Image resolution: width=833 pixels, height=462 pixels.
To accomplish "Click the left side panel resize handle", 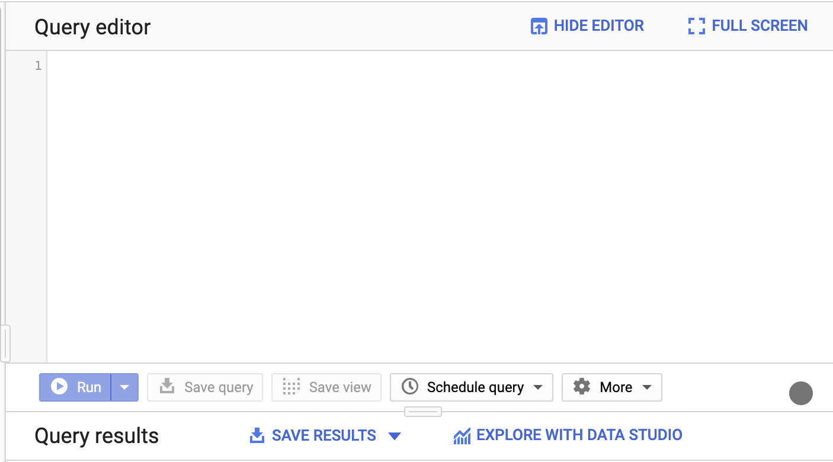I will tap(5, 343).
